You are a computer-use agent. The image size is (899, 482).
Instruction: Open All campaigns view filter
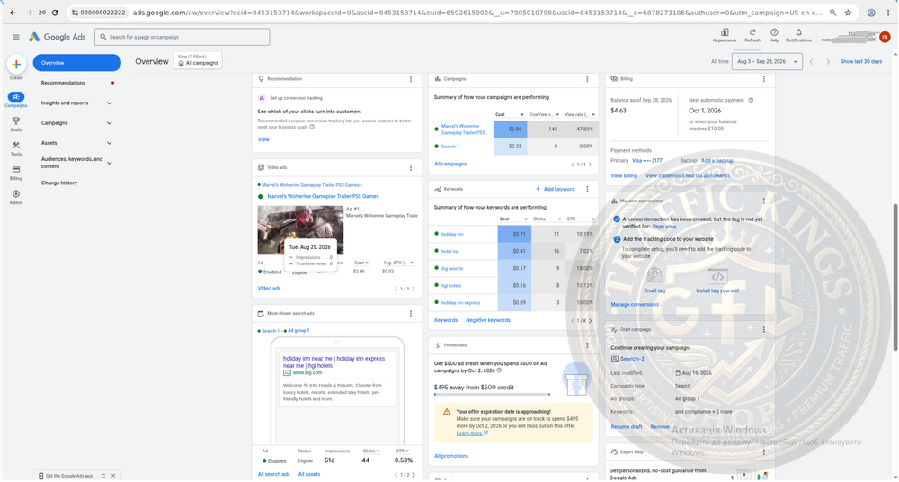tap(198, 60)
